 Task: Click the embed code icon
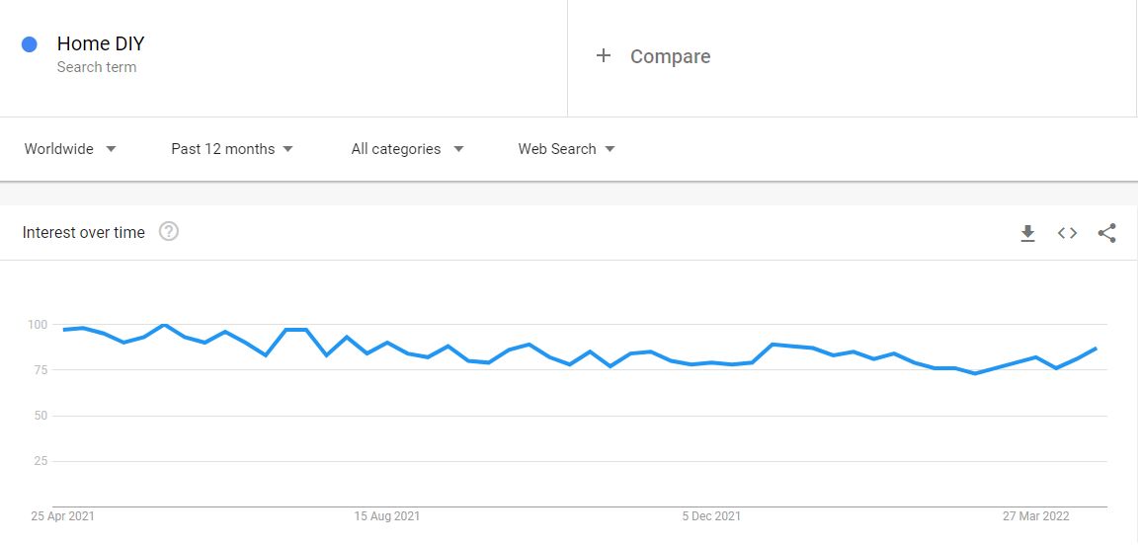(1067, 233)
